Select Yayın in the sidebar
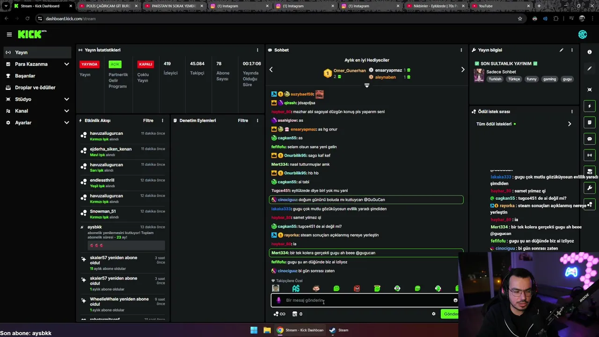This screenshot has height=337, width=599. point(37,52)
